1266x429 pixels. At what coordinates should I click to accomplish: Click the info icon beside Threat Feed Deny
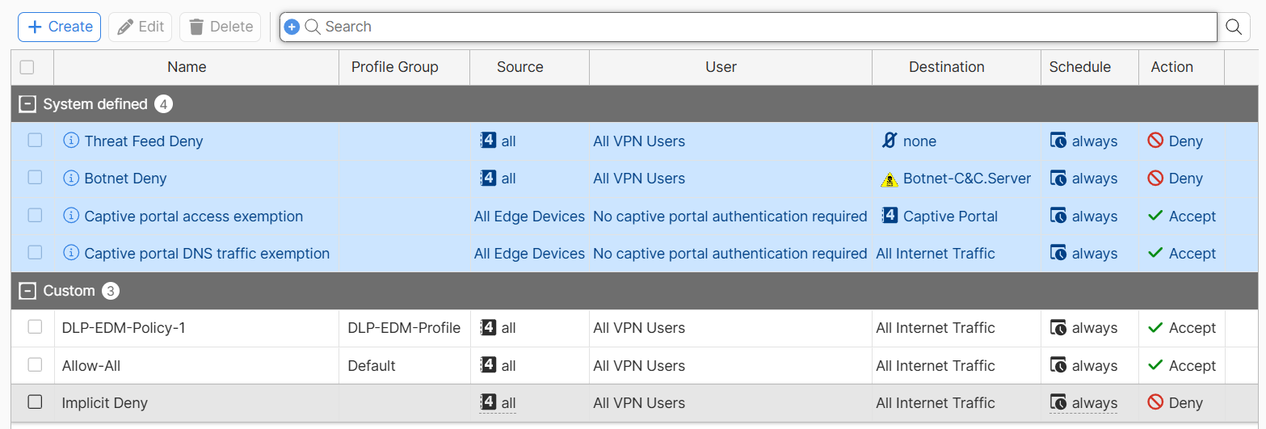click(x=71, y=141)
